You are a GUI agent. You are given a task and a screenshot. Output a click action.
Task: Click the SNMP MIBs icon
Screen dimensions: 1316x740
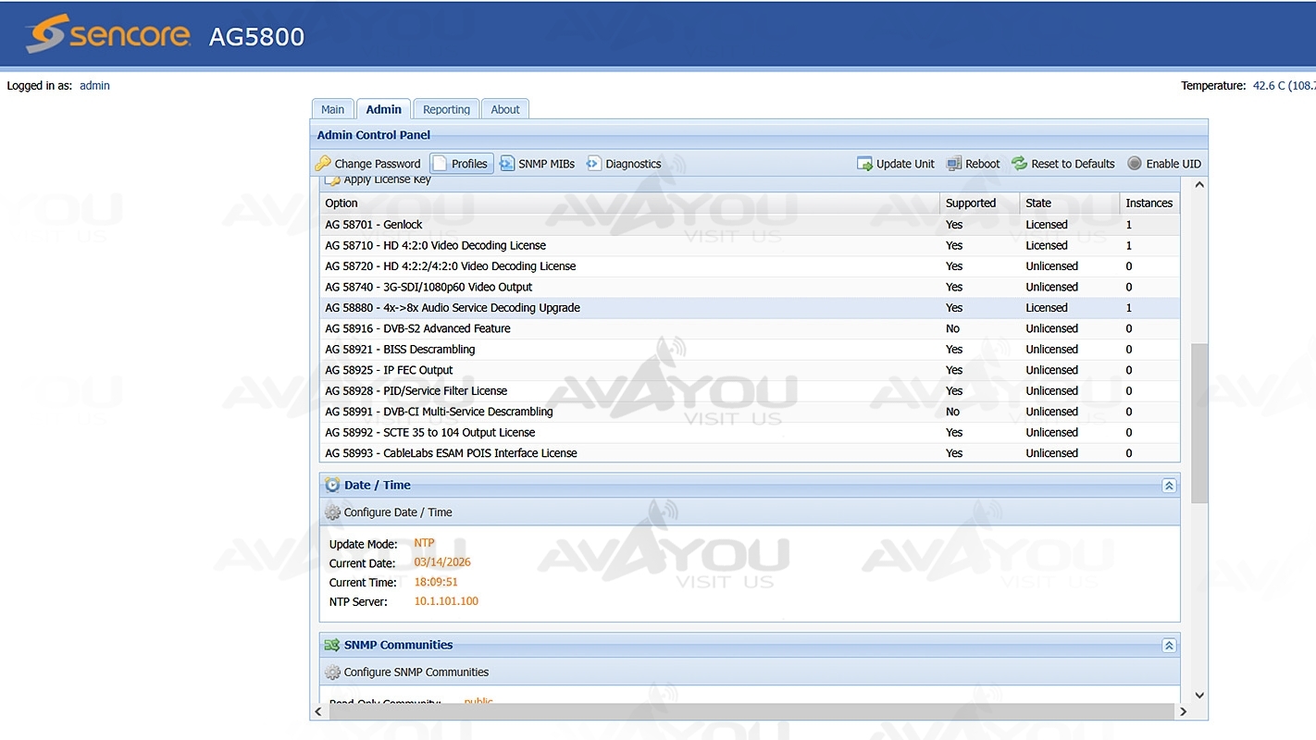click(x=507, y=164)
